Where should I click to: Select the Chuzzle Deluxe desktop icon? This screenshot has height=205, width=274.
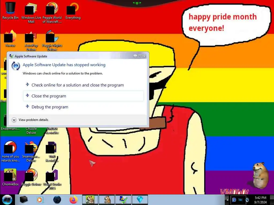[x=31, y=130]
